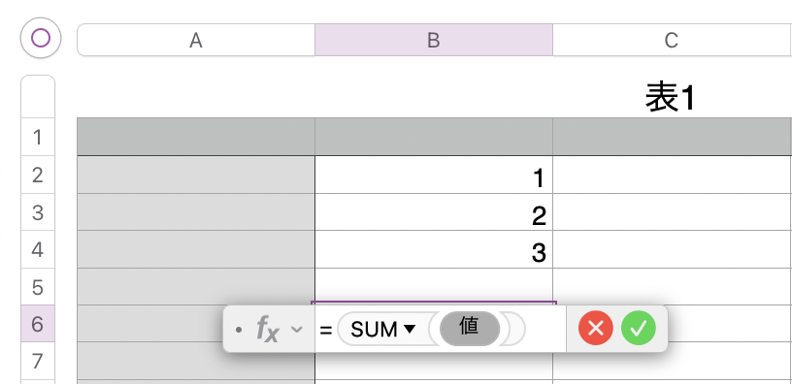Open the fx functions browser icon
The width and height of the screenshot is (792, 384).
[x=267, y=329]
